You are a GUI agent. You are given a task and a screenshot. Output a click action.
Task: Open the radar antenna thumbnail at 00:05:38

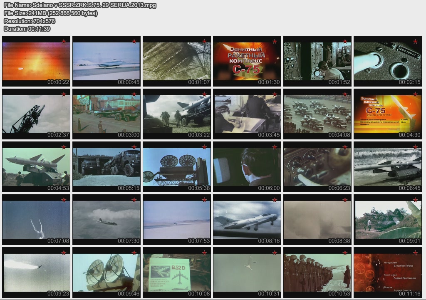tap(177, 166)
